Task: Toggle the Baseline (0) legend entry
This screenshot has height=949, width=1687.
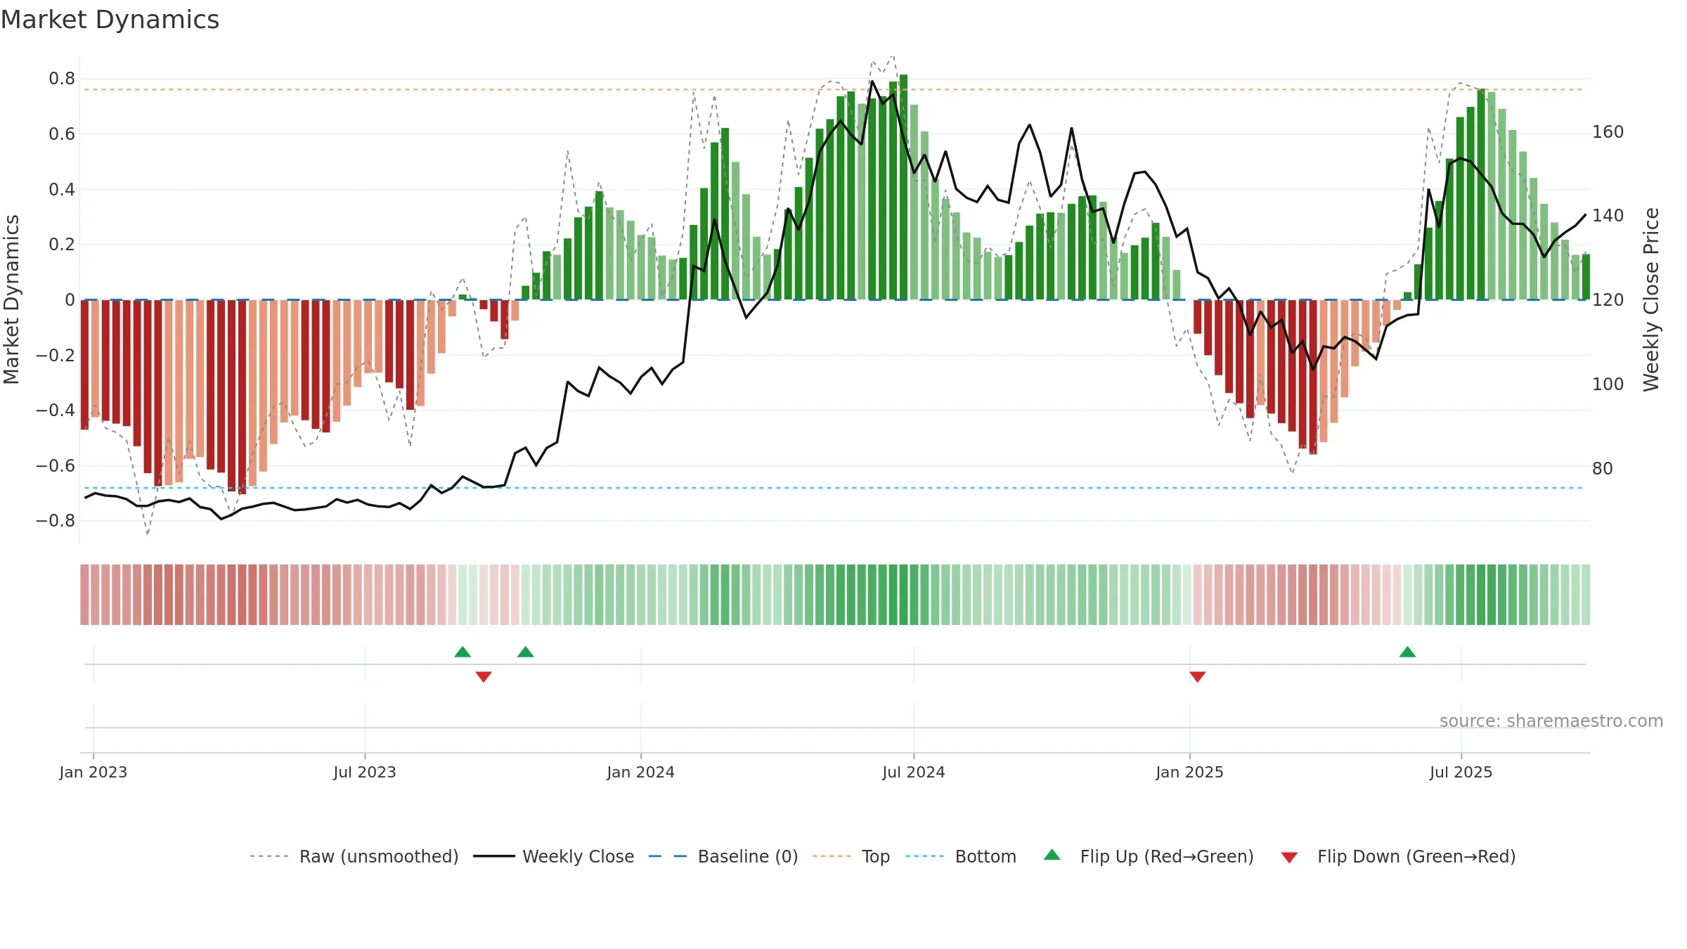Action: click(723, 856)
